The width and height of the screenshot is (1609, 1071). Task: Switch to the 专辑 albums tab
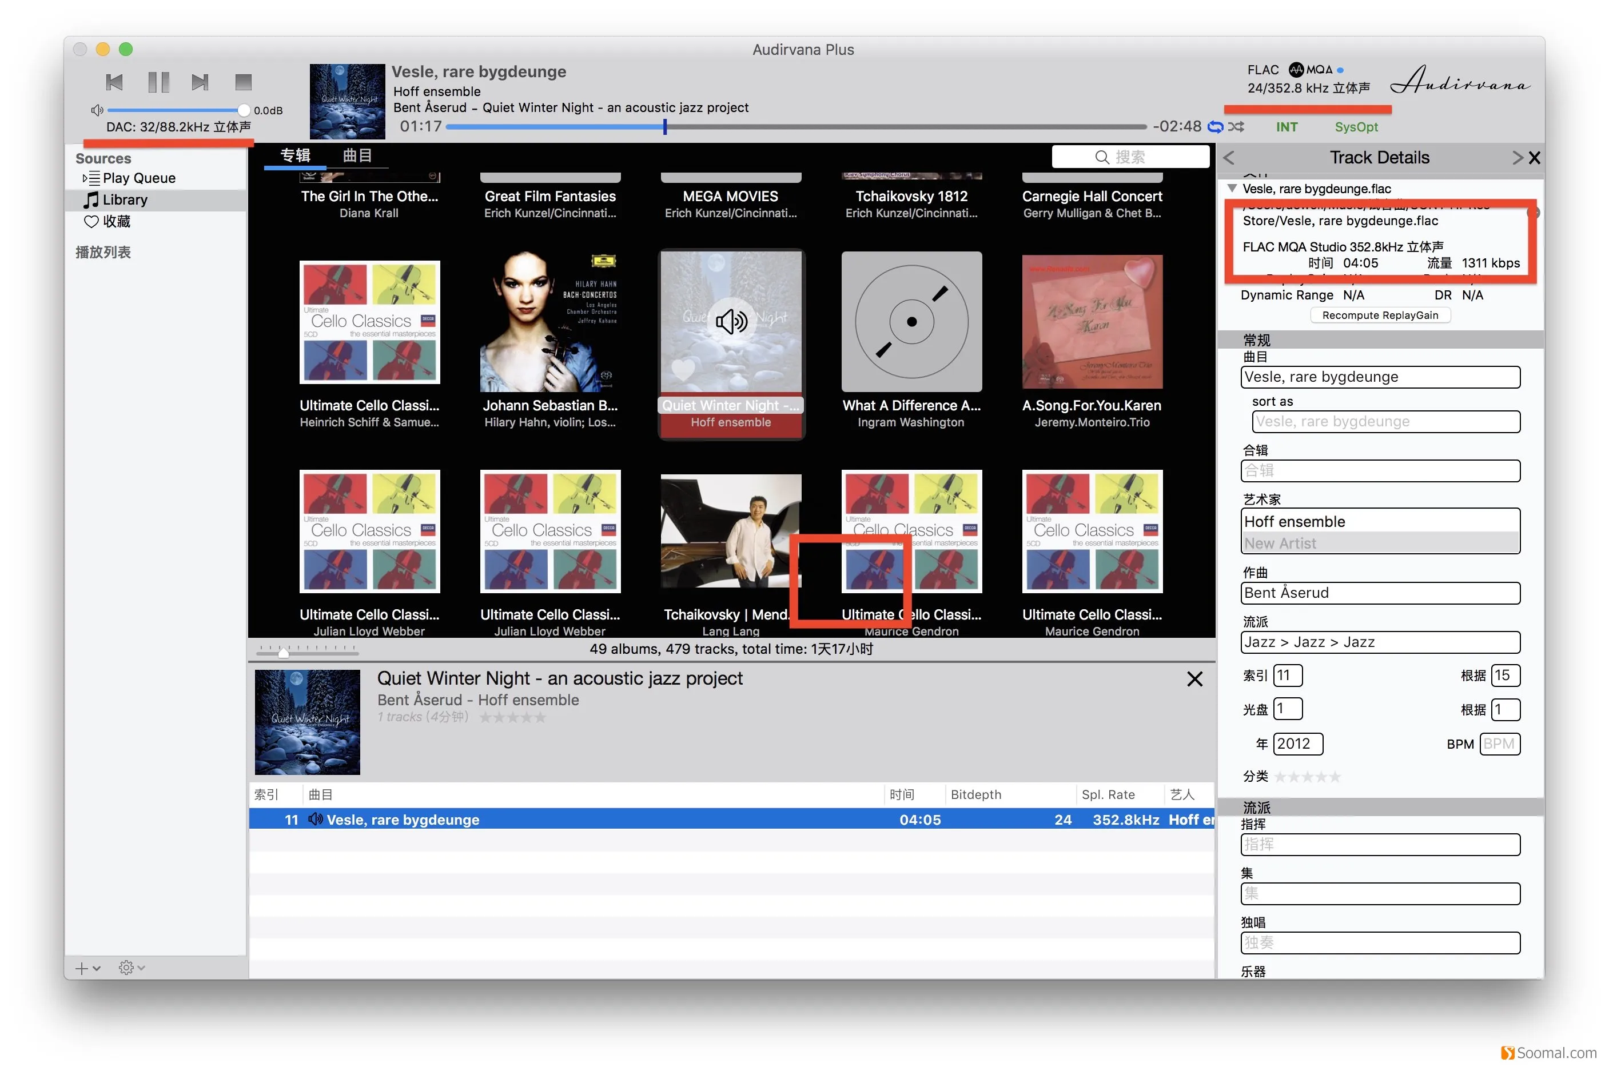[295, 155]
